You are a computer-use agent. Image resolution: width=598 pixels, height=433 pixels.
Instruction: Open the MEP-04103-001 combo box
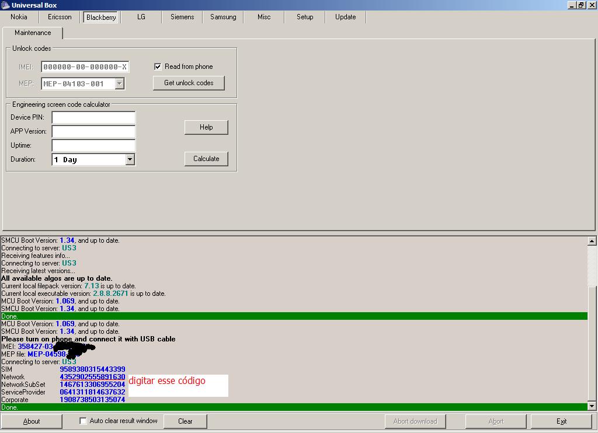[83, 83]
